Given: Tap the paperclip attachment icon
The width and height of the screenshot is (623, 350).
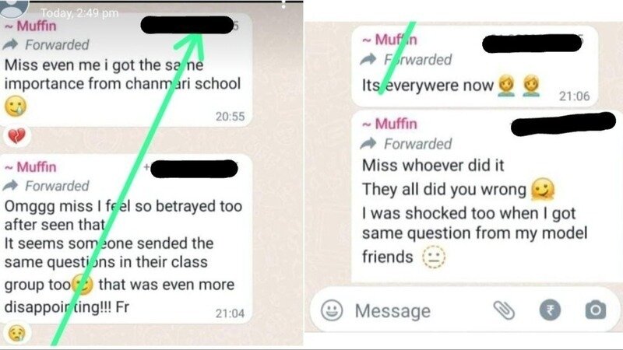Looking at the screenshot, I should tap(504, 310).
